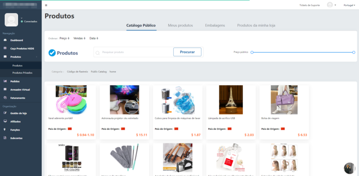
Task: Click China flag on Varal aderente portátil card
Action: 70,129
